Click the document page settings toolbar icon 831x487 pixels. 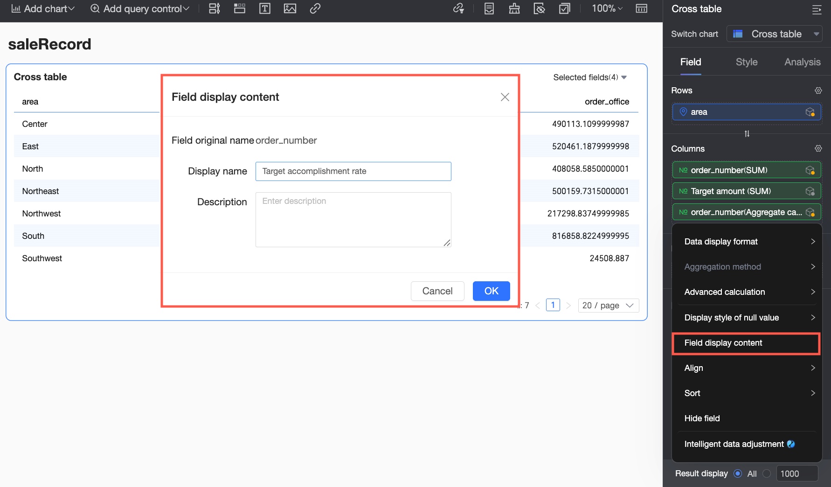489,8
